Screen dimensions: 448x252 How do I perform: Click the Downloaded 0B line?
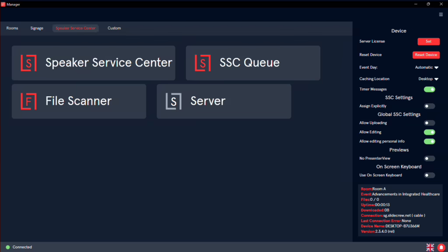pos(375,210)
